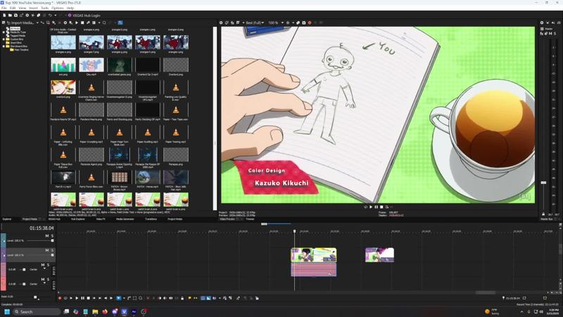The width and height of the screenshot is (563, 317).
Task: Click the lock event icon in transport bar
Action: click(x=182, y=298)
